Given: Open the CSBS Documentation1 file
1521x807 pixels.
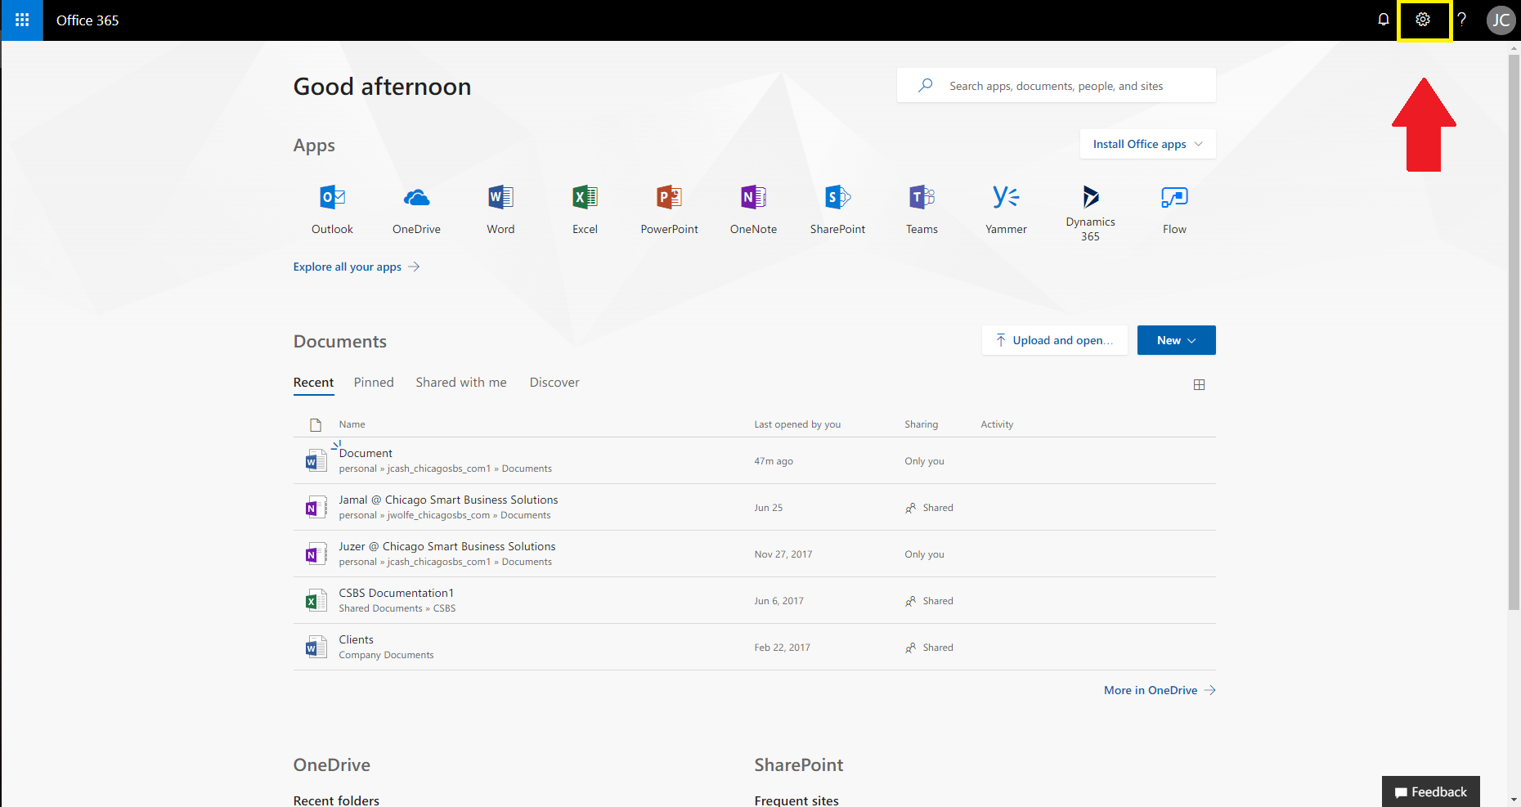Looking at the screenshot, I should click(x=397, y=593).
